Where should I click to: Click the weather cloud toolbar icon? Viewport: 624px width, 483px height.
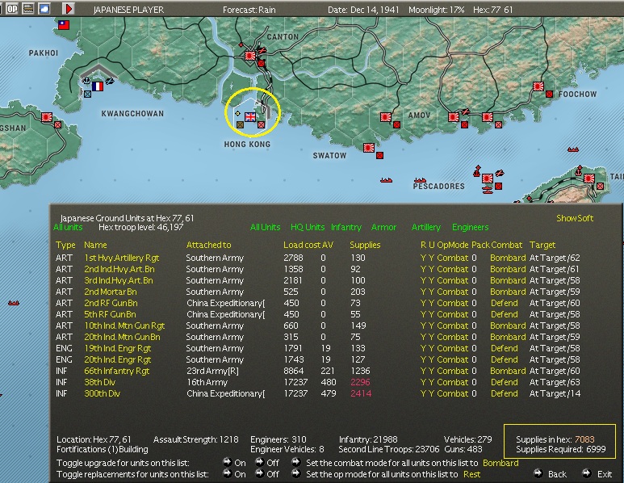pos(44,9)
